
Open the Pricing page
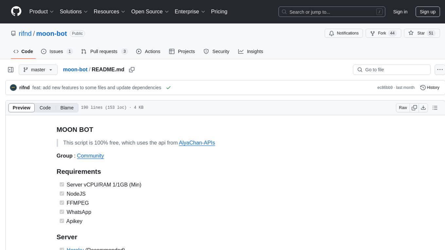coord(219,11)
